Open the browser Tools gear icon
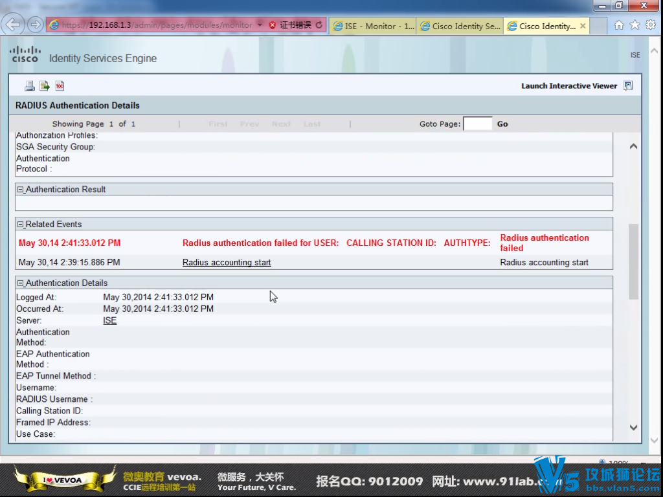 (649, 25)
